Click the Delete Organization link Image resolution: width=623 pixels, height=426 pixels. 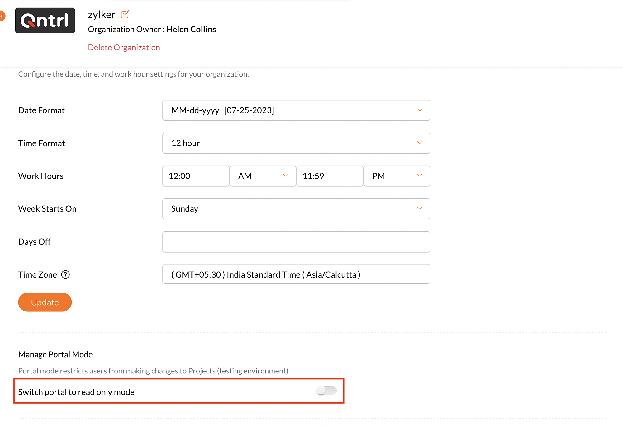coord(124,48)
